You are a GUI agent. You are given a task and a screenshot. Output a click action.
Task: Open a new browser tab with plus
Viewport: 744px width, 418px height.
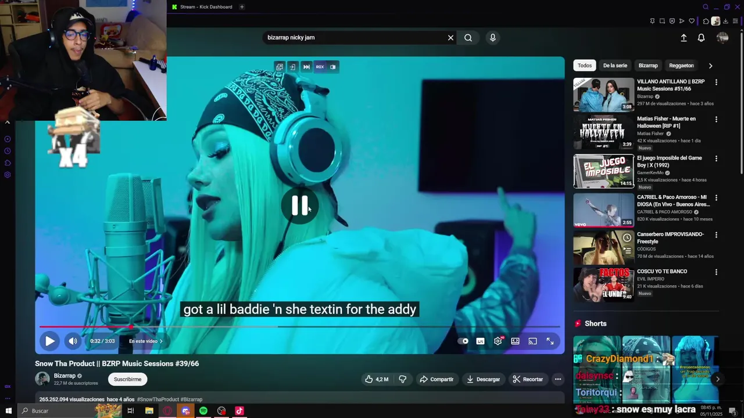(242, 7)
